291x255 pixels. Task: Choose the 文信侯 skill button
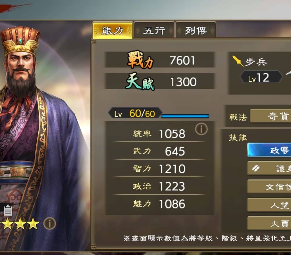(x=269, y=187)
